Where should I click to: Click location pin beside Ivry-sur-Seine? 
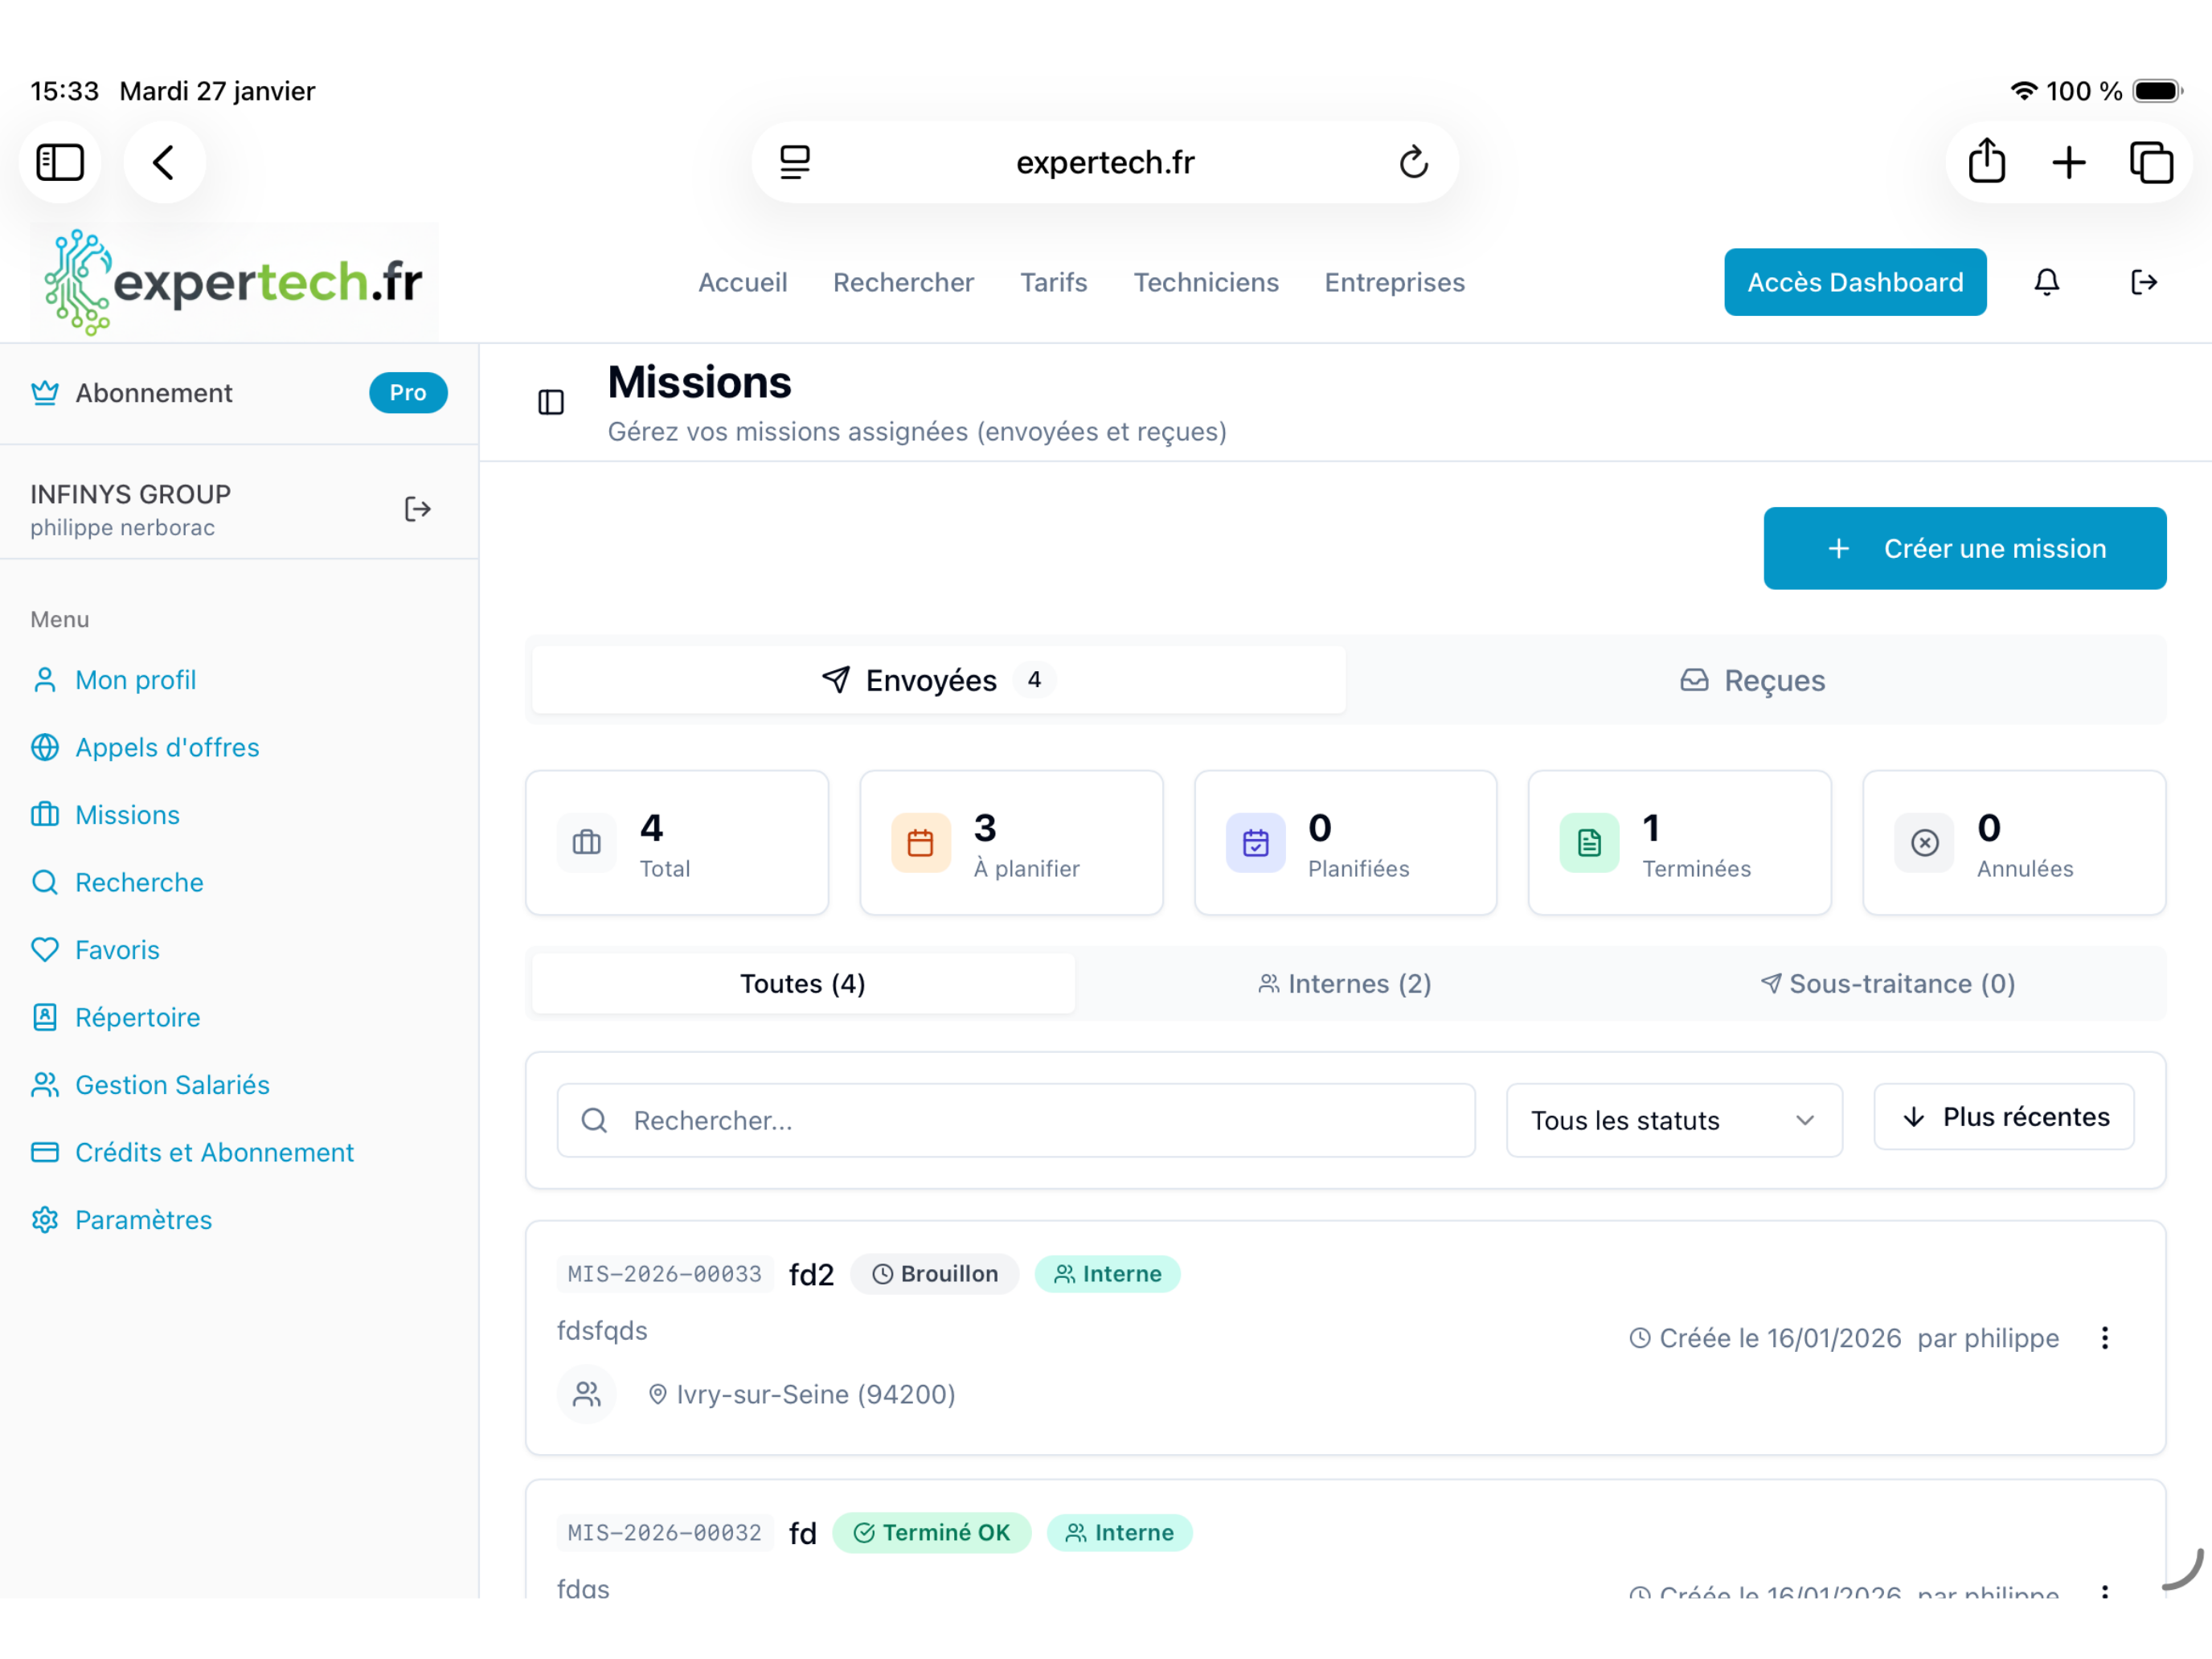tap(657, 1394)
